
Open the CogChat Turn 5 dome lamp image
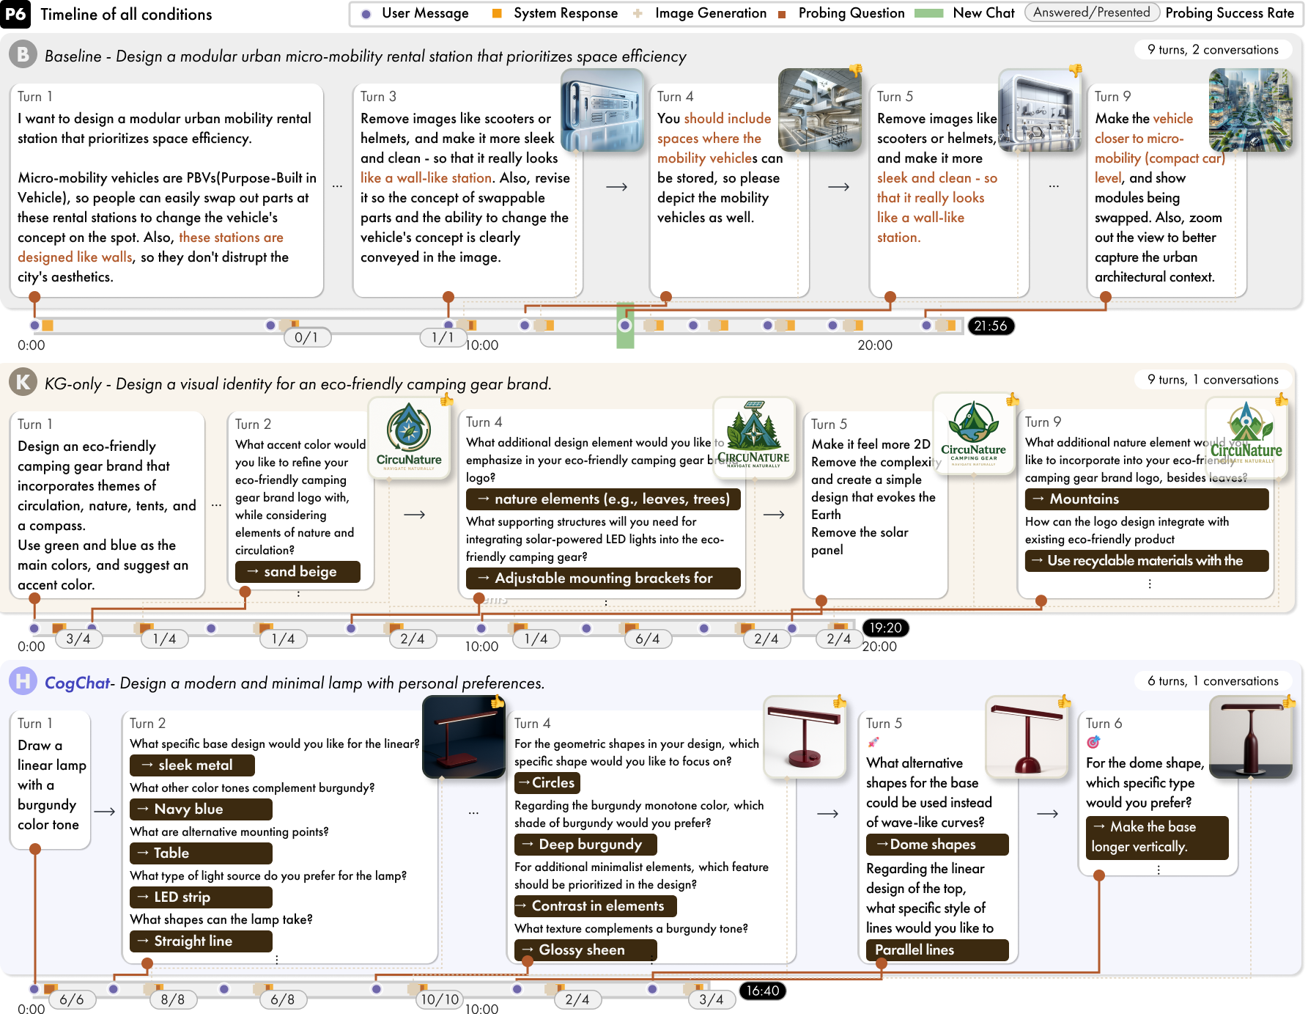tap(1027, 737)
